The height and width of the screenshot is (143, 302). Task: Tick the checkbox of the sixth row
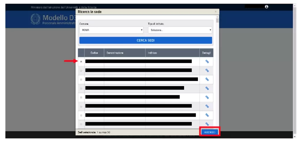coord(81,106)
